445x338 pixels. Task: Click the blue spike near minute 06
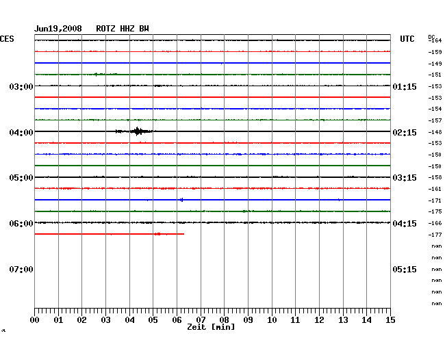point(181,200)
